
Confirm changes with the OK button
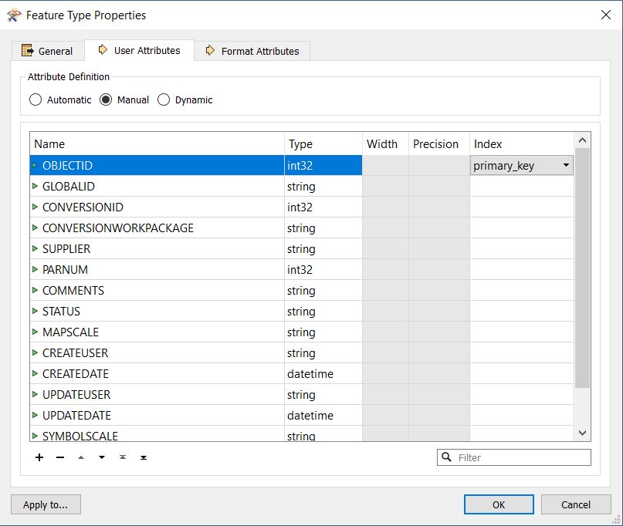[498, 504]
